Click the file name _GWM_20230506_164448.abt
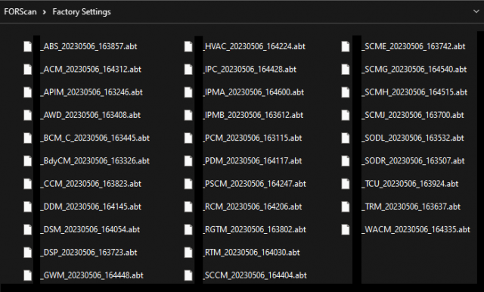This screenshot has height=292, width=484. [92, 275]
